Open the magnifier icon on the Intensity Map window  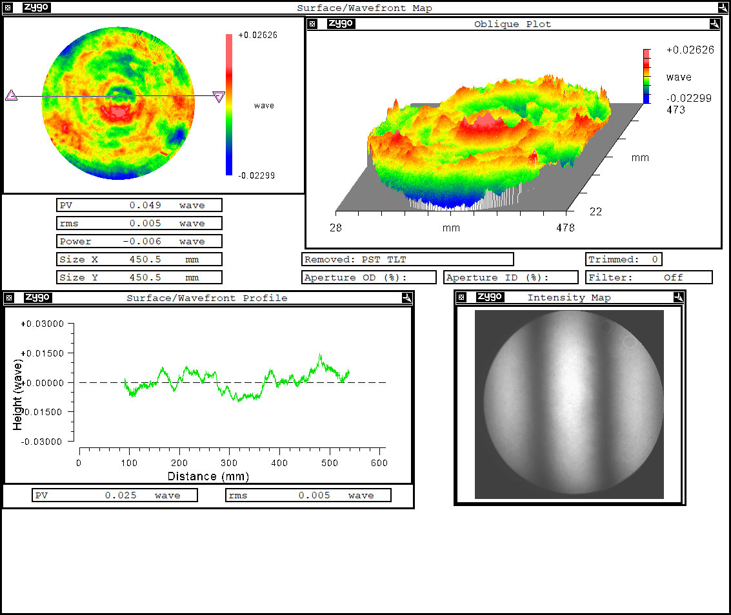679,297
